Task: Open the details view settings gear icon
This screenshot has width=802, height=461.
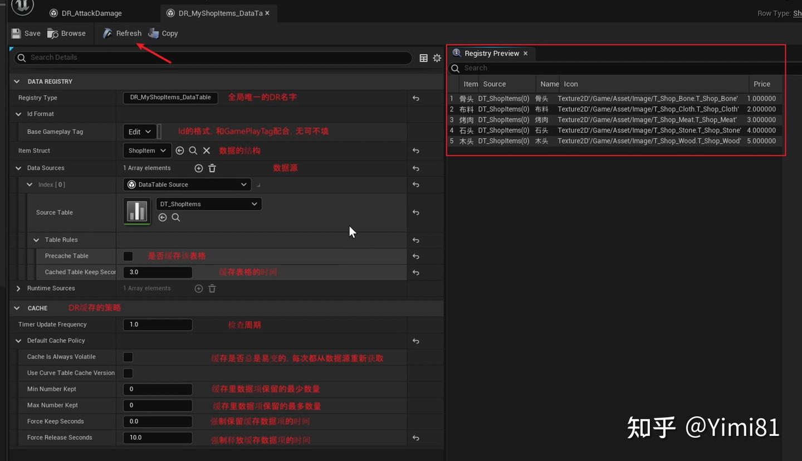Action: click(437, 57)
